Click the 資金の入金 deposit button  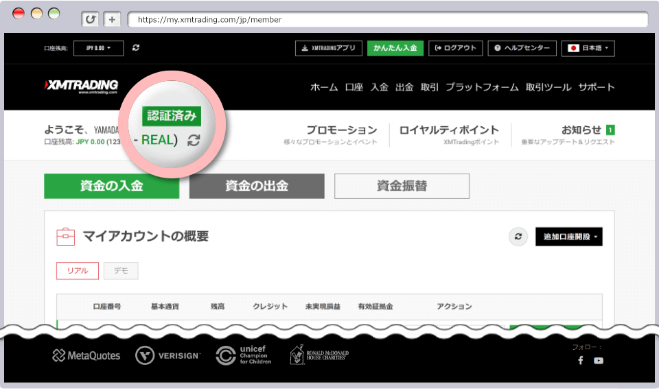point(112,186)
